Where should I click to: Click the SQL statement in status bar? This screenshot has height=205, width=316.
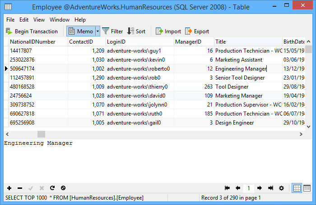click(x=74, y=198)
